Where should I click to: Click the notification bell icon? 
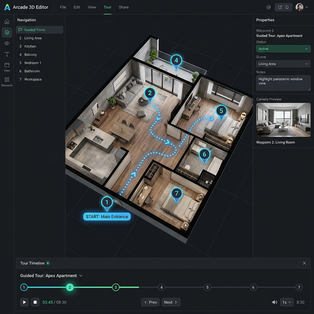pos(287,7)
